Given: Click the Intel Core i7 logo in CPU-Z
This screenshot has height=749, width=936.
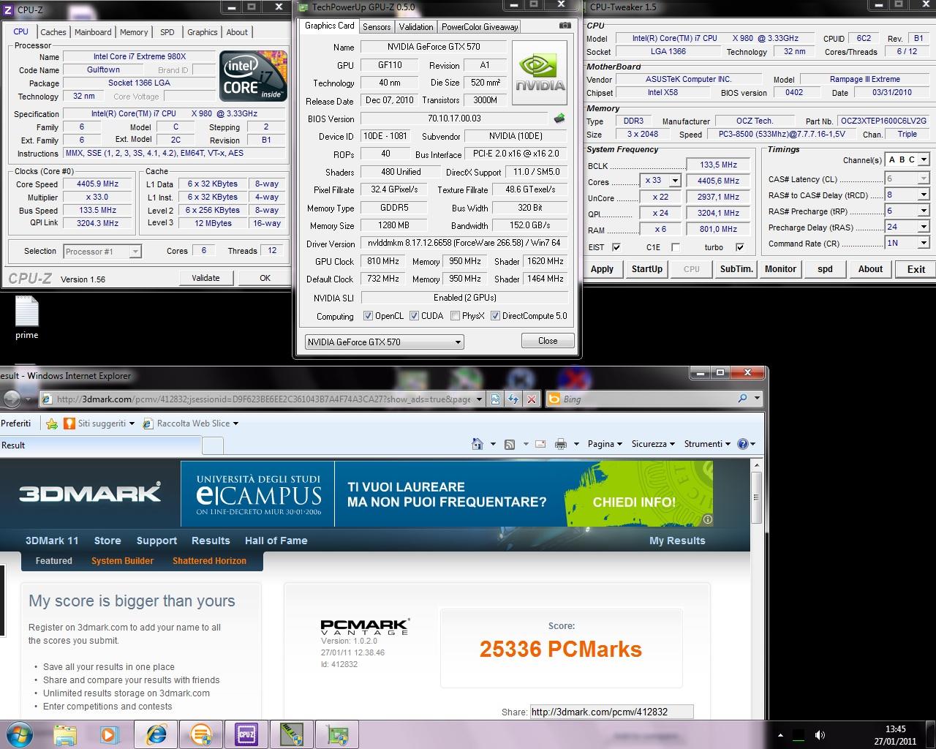Looking at the screenshot, I should (253, 75).
